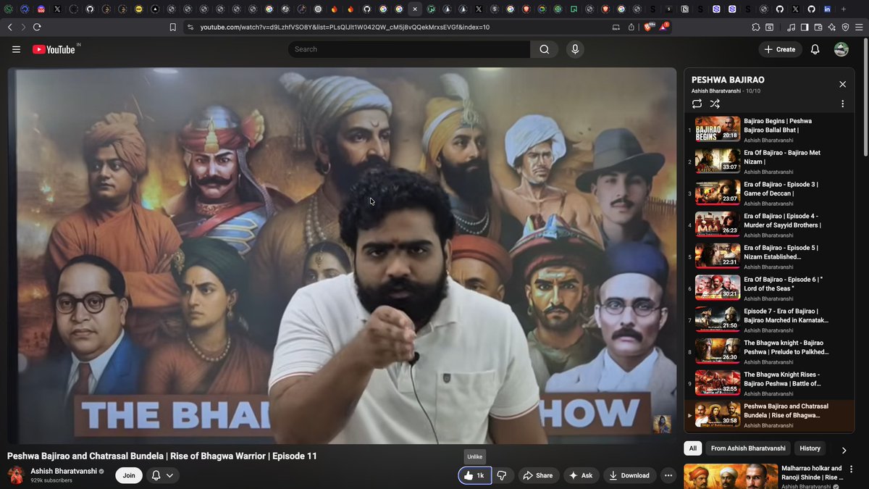Download this video
This screenshot has width=869, height=489.
(629, 475)
